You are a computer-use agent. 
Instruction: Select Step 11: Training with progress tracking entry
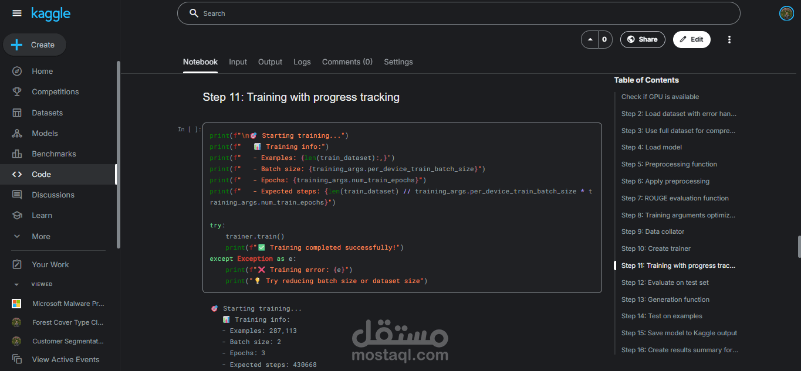point(678,266)
